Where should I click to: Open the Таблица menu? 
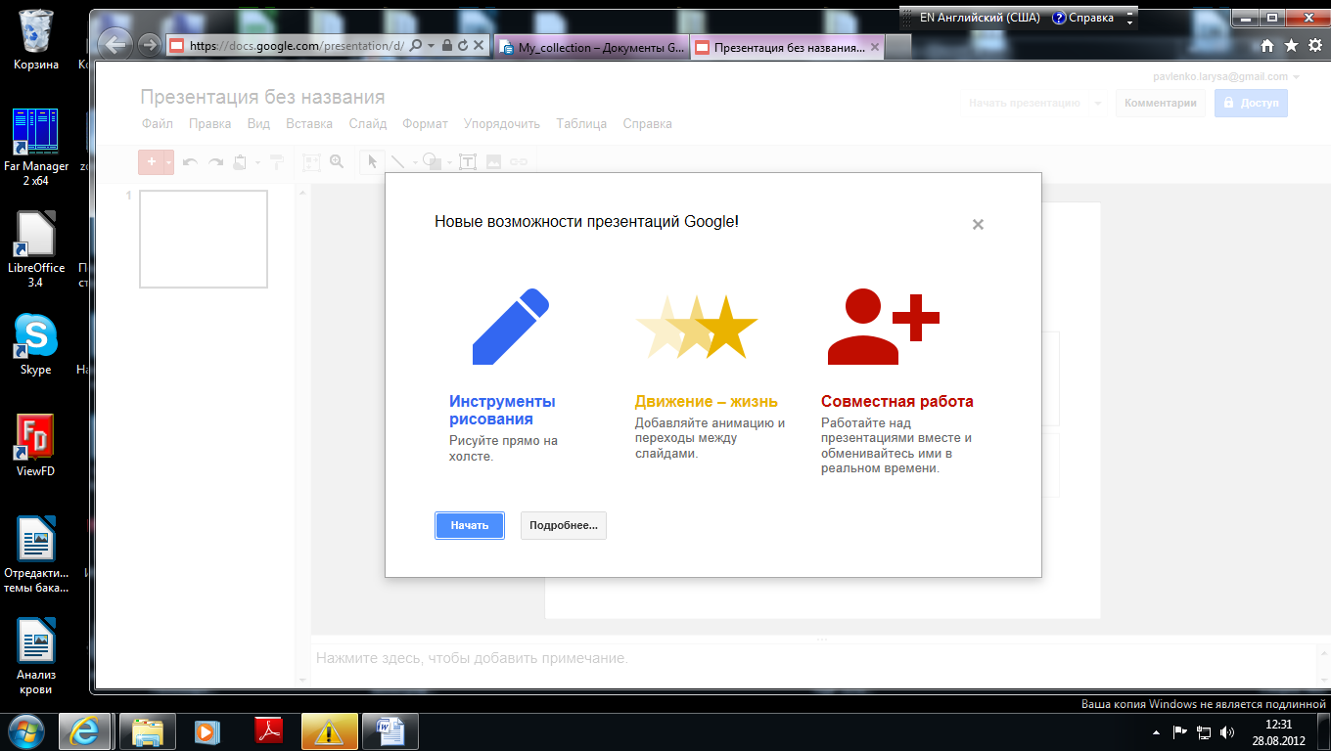(x=581, y=123)
